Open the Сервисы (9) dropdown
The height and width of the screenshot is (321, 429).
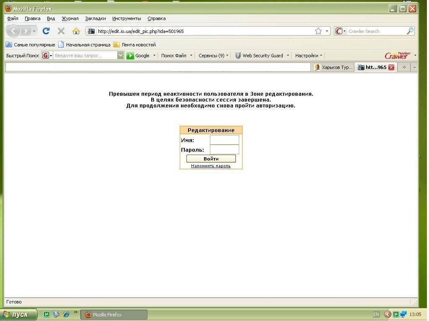pos(213,56)
